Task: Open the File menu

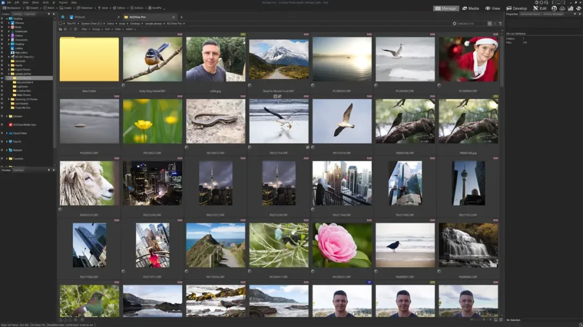Action: coord(9,2)
